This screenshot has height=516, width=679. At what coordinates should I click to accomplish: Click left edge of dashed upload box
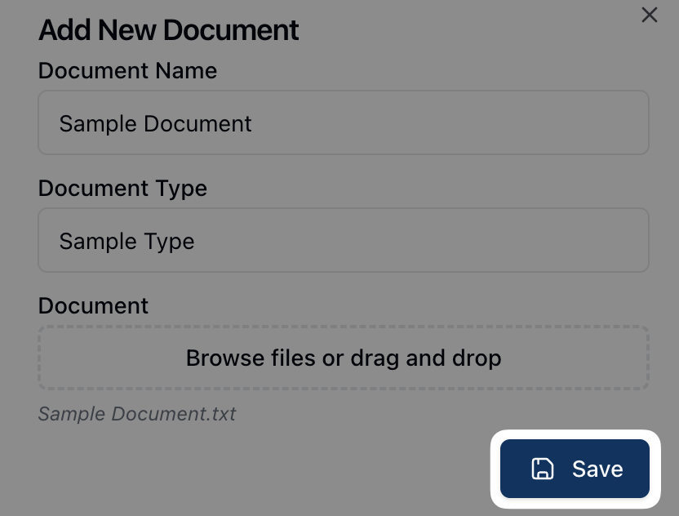tap(49, 358)
